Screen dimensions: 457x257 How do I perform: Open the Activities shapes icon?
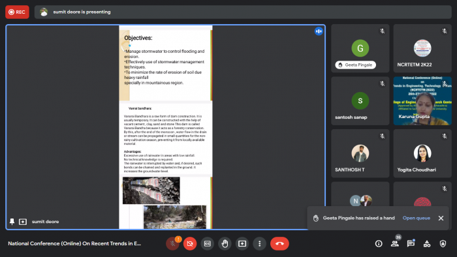click(x=427, y=243)
